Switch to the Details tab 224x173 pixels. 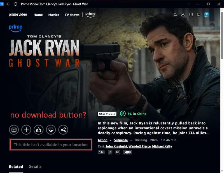[35, 167]
